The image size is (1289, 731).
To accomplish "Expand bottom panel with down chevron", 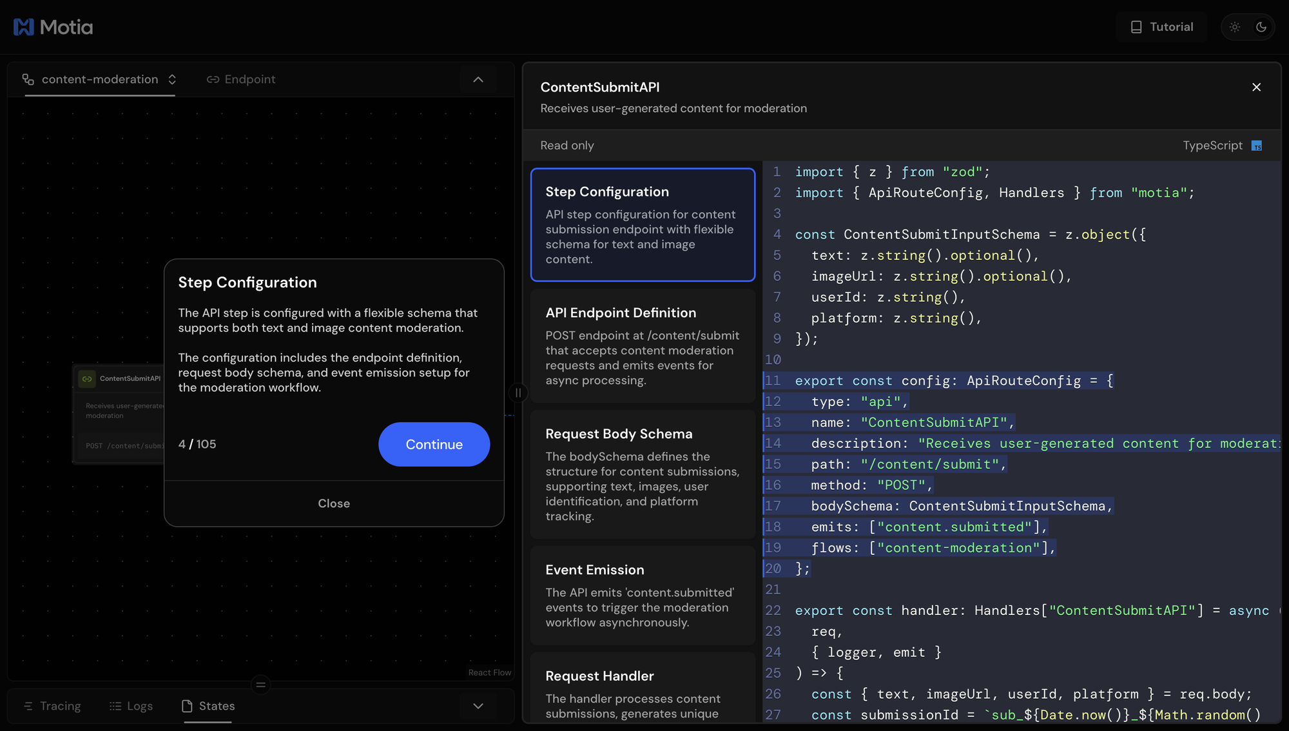I will pyautogui.click(x=478, y=706).
